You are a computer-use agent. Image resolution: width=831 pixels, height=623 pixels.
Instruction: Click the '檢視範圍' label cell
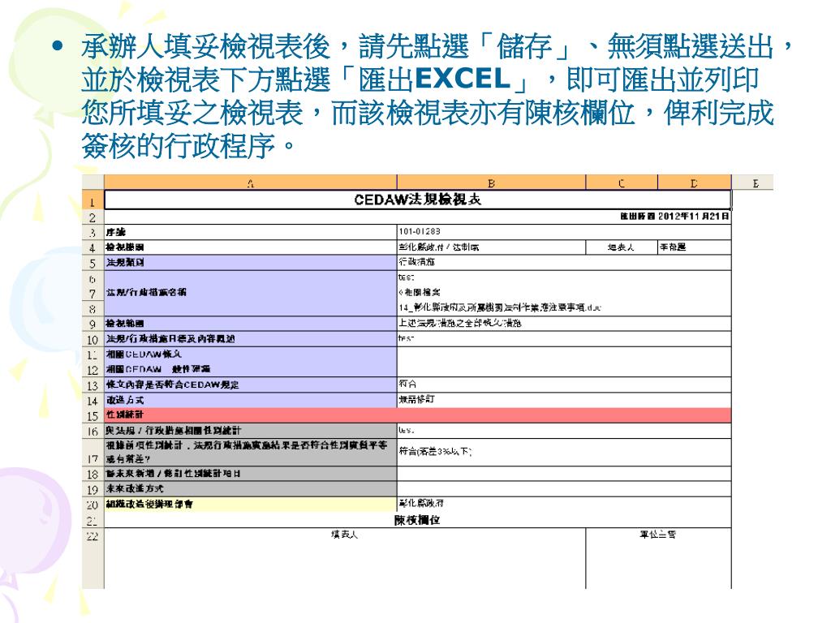pos(250,324)
